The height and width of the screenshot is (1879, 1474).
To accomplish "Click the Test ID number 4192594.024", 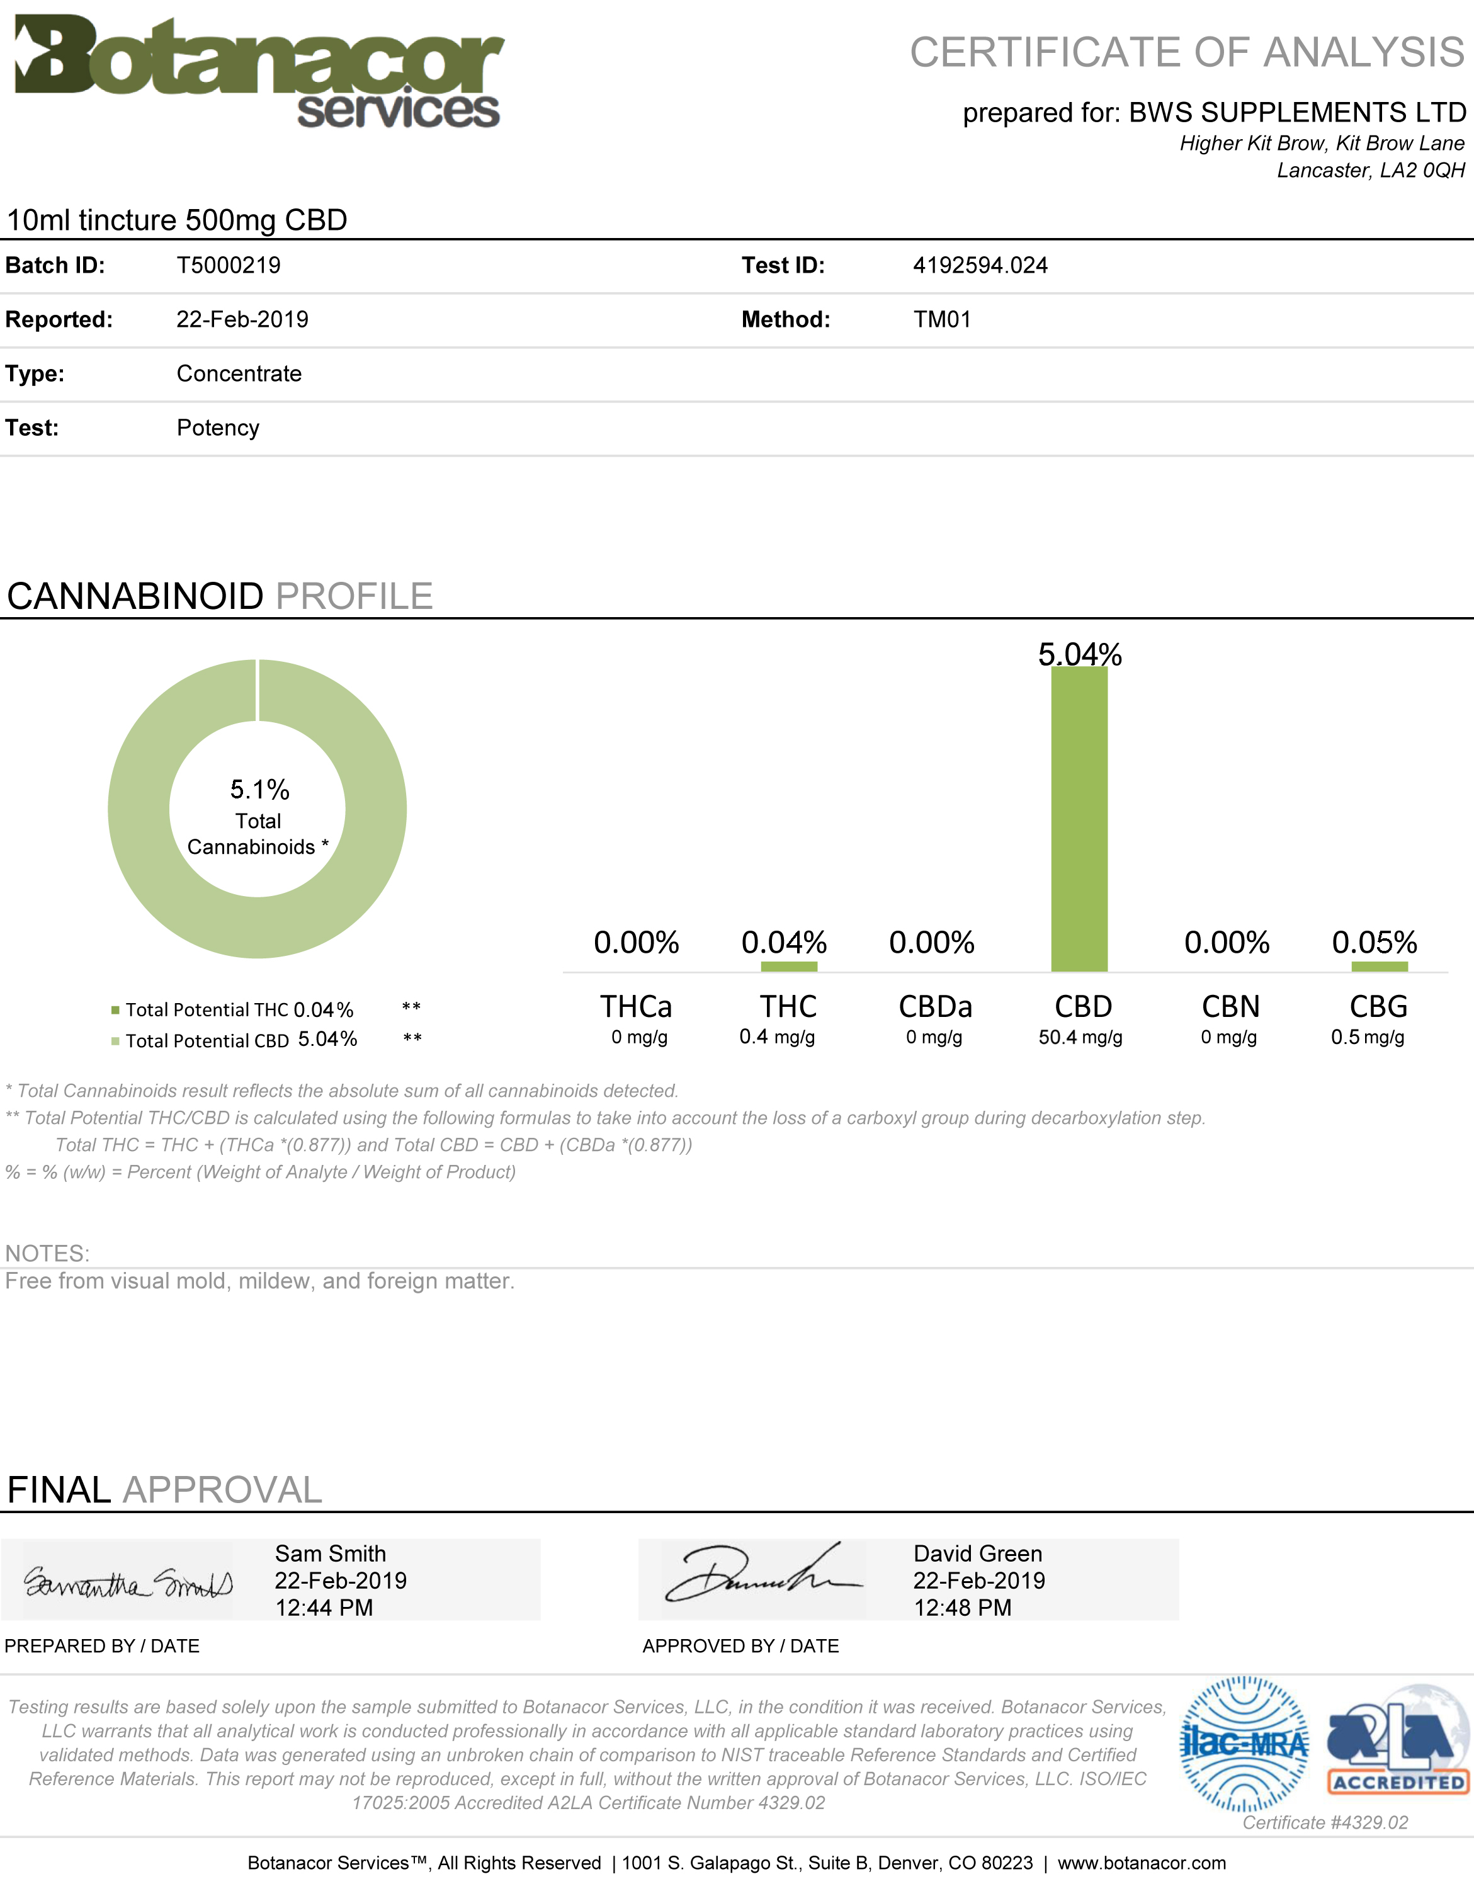I will tap(980, 266).
